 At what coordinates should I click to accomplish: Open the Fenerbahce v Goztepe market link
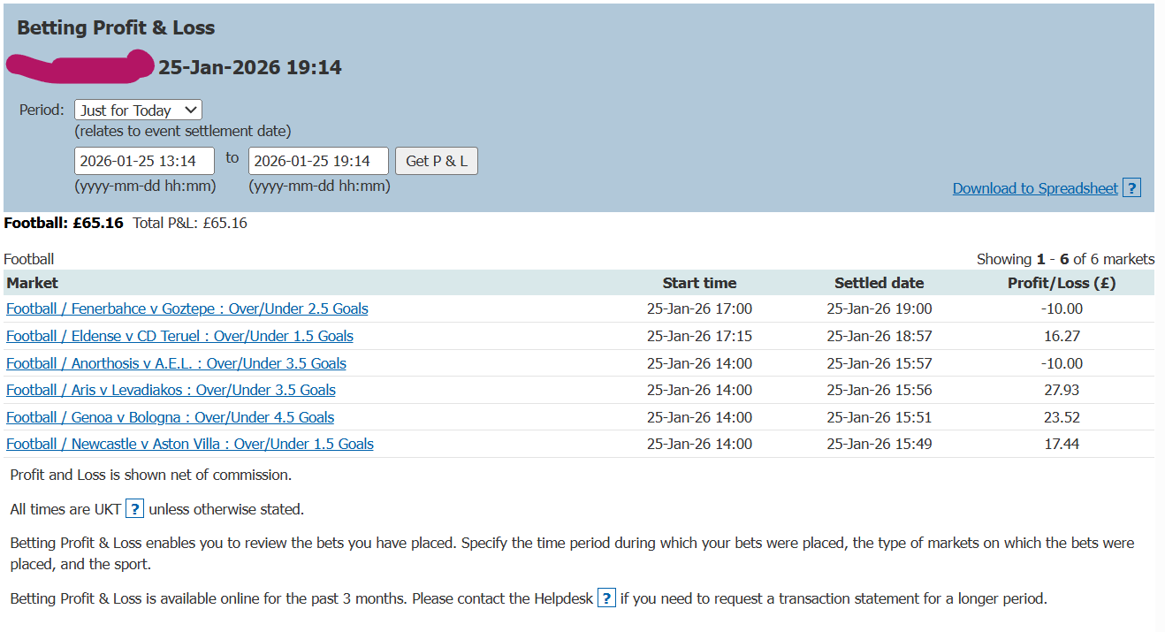pos(187,308)
